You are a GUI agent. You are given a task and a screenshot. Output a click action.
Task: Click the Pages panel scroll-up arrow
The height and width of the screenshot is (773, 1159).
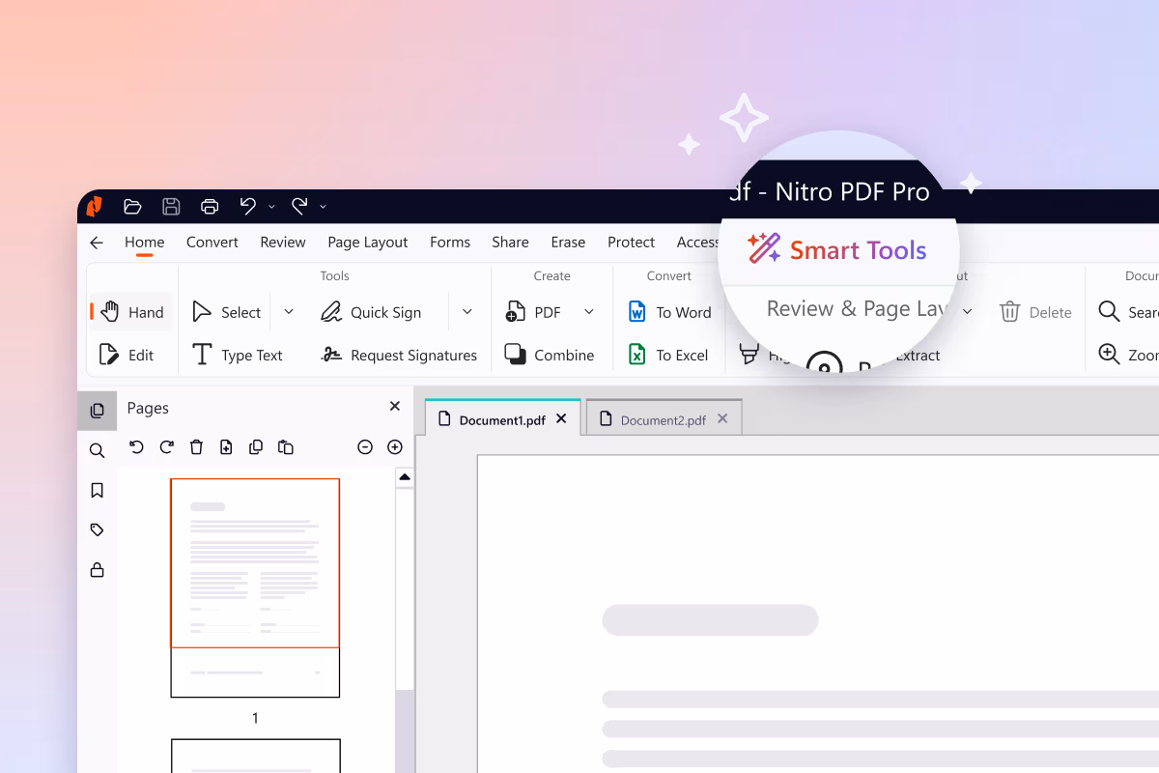coord(405,477)
